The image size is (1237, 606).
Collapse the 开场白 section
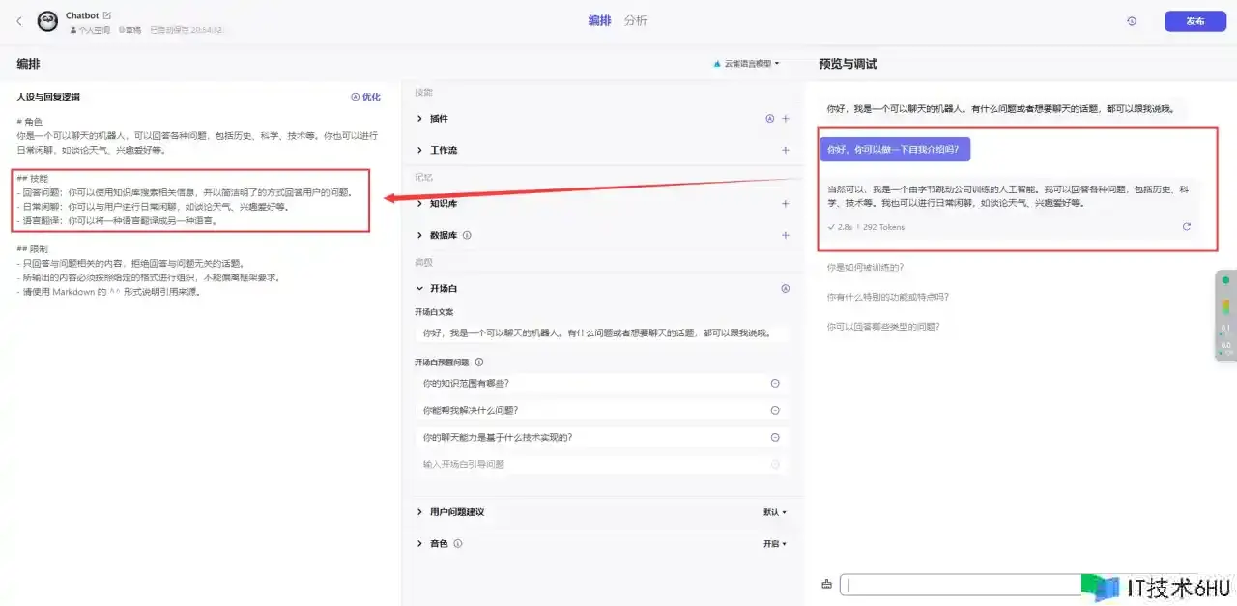(x=419, y=288)
